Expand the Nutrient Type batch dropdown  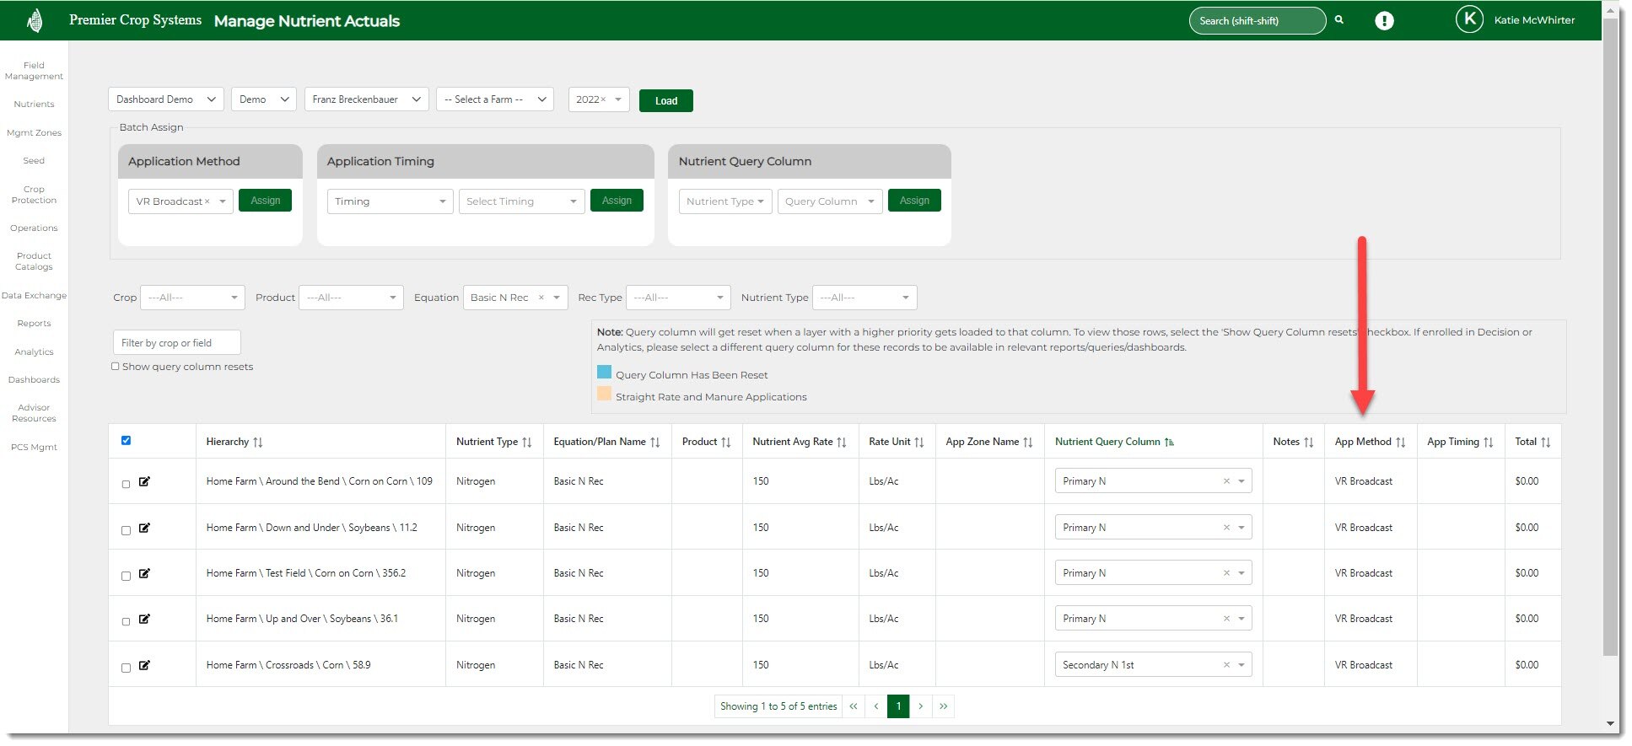coord(724,201)
